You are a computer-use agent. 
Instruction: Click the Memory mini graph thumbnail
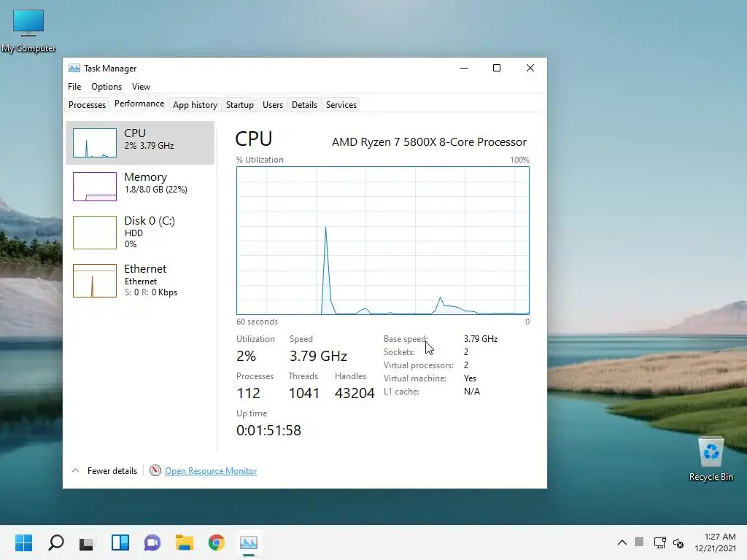pyautogui.click(x=95, y=187)
